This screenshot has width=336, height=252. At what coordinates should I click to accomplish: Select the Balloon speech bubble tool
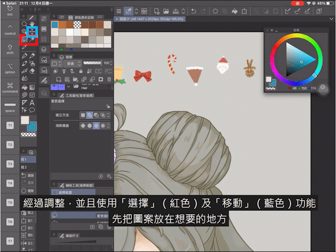pos(32,110)
